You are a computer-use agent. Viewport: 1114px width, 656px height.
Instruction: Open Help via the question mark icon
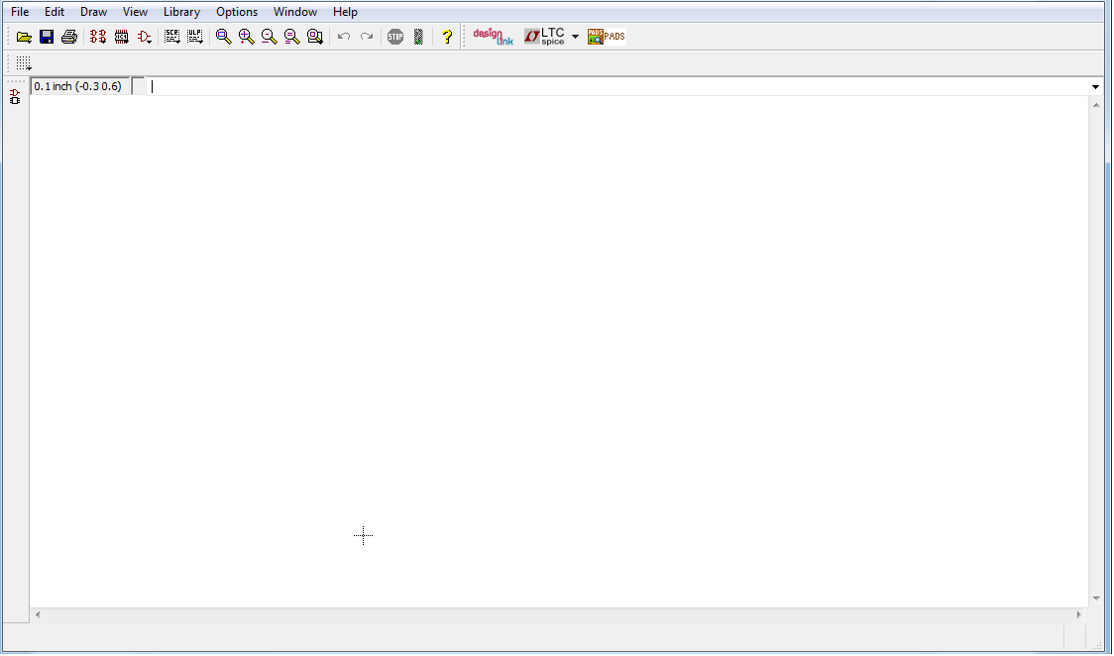click(x=446, y=36)
